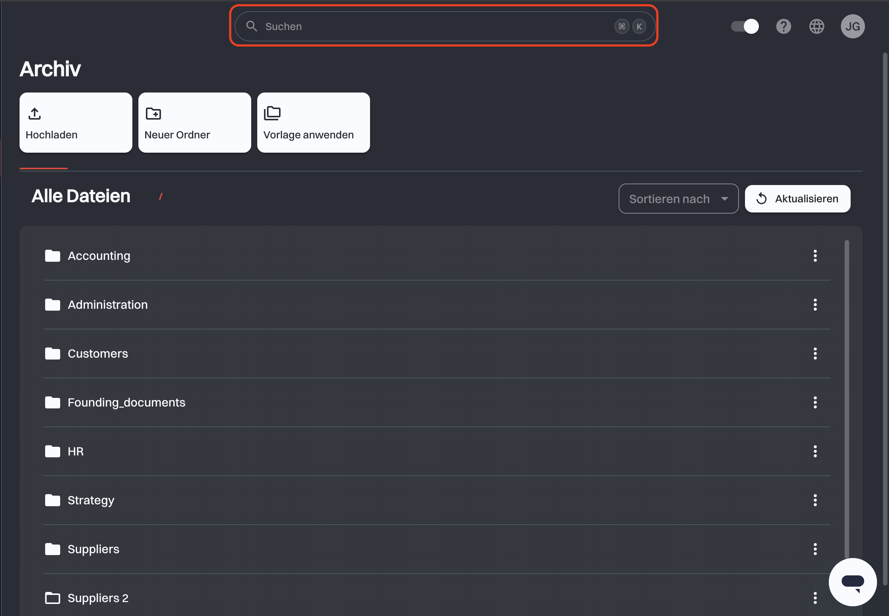Open the Administration folder
889x616 pixels.
[437, 305]
